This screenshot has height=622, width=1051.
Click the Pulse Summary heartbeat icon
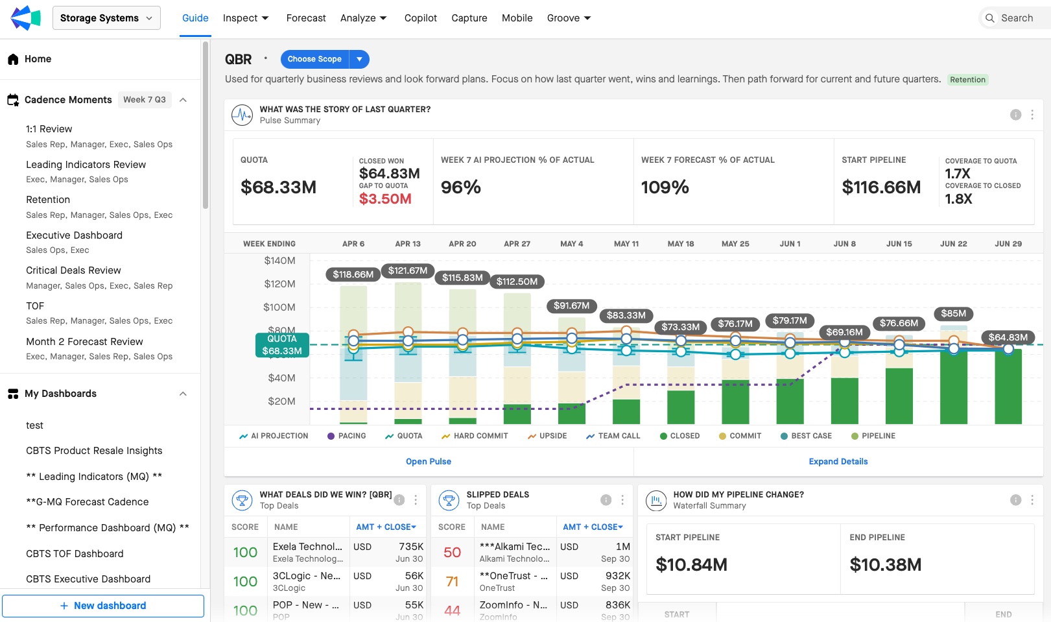point(242,115)
